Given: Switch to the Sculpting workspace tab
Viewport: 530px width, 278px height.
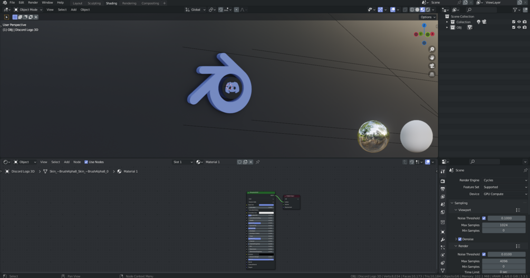Looking at the screenshot, I should tap(94, 3).
